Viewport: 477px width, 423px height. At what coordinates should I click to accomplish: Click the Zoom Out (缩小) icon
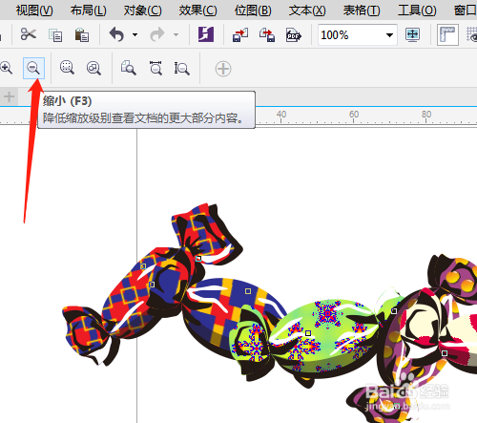pos(33,68)
